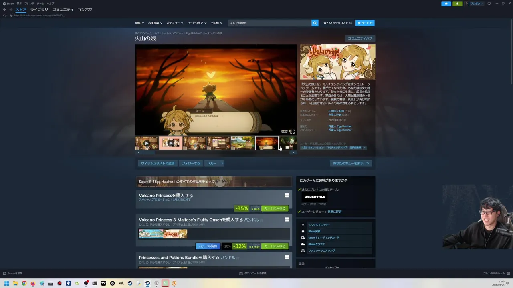
Task: Click Windows icon on Princesses and Potions Bundle
Action: point(287,257)
